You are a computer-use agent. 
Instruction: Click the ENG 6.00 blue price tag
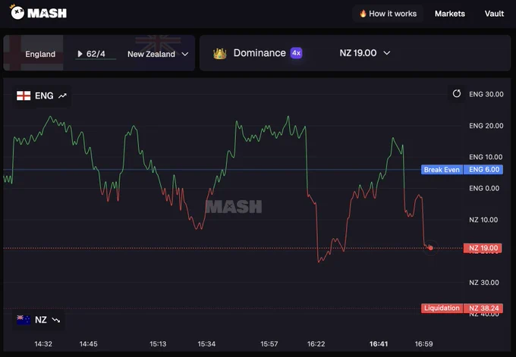pos(483,170)
